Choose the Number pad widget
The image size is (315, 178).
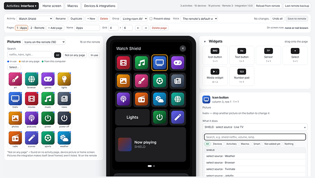[x=241, y=76]
